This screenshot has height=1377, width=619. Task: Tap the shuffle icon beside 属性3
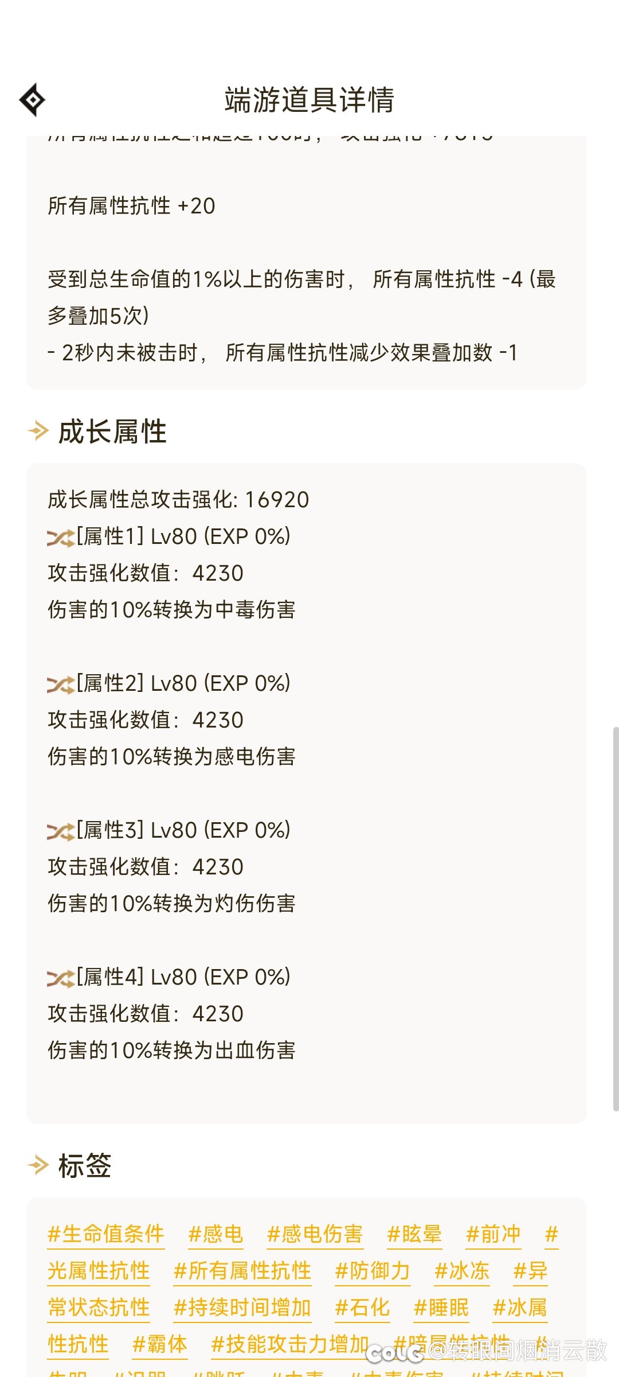tap(61, 831)
